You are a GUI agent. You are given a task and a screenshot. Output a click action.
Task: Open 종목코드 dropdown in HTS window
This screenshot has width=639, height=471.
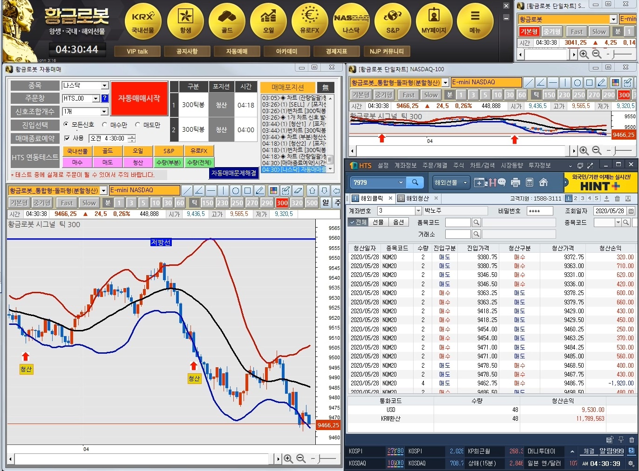pos(618,222)
